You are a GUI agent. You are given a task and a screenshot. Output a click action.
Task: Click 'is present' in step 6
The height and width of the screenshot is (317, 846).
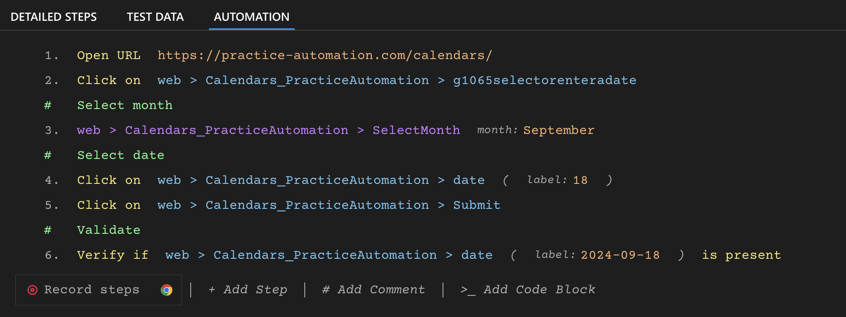[741, 255]
